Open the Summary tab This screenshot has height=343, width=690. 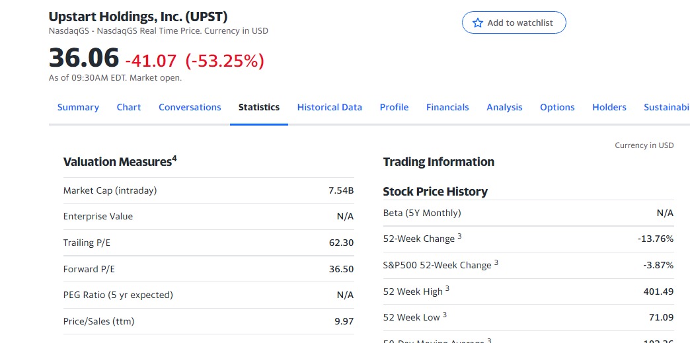(79, 107)
